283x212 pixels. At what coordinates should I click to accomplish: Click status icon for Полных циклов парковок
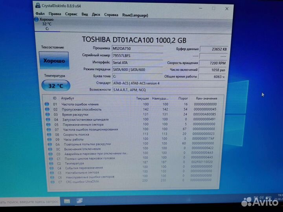point(51,159)
